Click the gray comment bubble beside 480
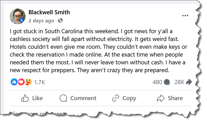 [x=167, y=82]
